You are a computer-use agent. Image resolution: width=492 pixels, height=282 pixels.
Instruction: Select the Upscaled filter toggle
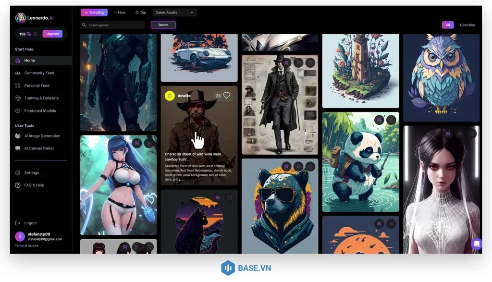click(467, 25)
